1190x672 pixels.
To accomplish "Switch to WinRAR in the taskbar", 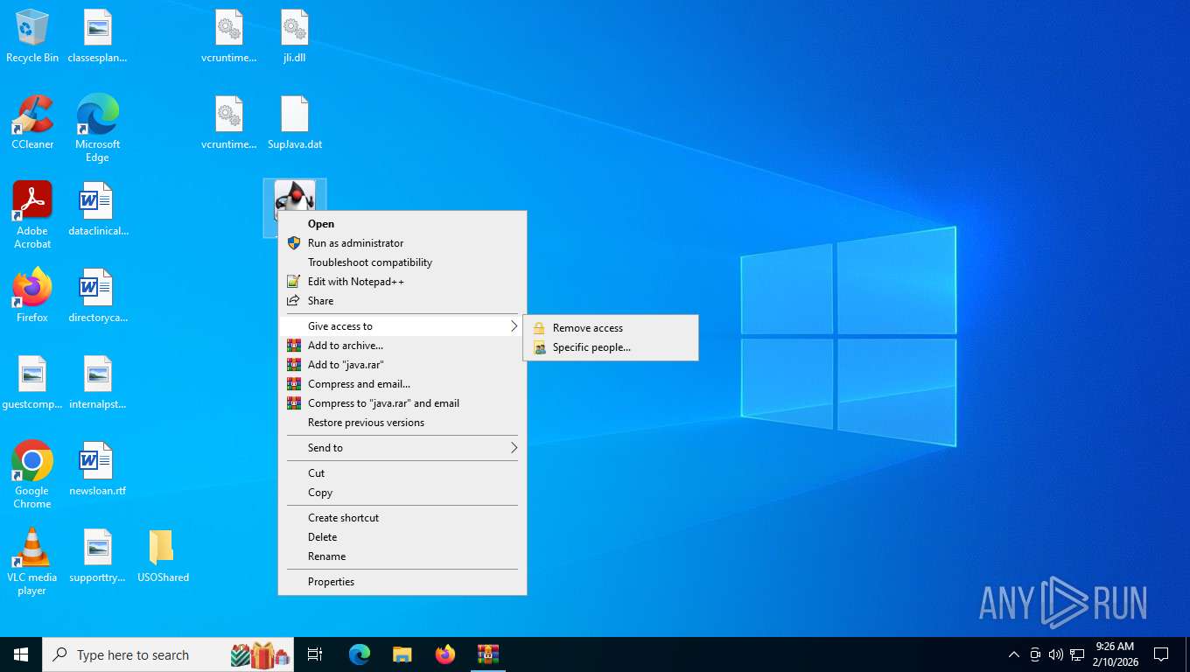I will 488,654.
